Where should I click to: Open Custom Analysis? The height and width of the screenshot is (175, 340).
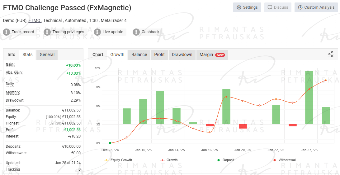(x=316, y=7)
